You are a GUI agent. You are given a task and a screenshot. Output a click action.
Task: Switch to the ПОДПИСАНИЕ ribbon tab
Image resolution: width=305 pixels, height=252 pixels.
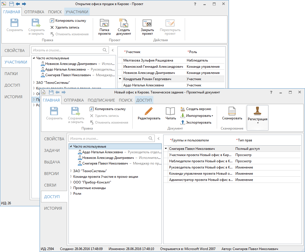click(x=101, y=100)
